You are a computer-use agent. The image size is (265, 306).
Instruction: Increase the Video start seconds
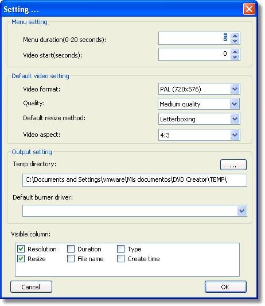pos(235,52)
